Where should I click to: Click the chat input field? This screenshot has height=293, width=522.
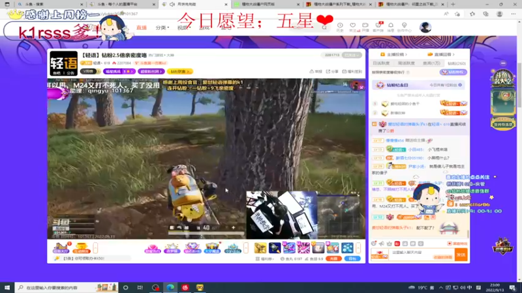(x=422, y=255)
